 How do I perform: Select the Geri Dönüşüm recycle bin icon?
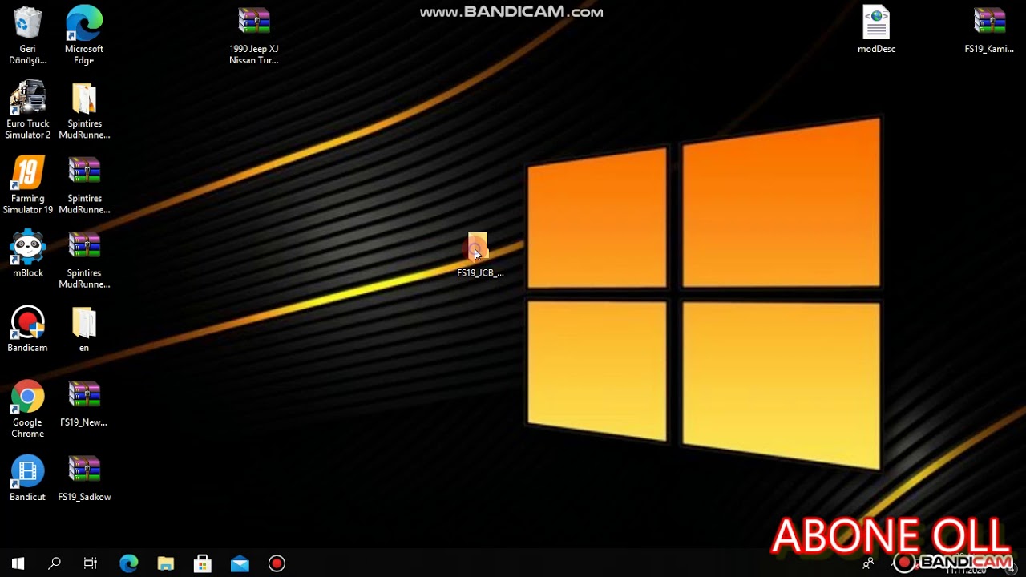pyautogui.click(x=27, y=24)
